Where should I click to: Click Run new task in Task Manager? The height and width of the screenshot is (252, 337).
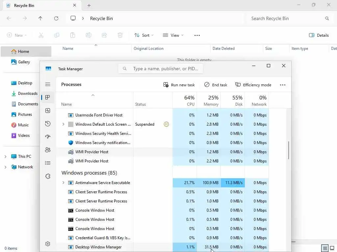coord(179,85)
